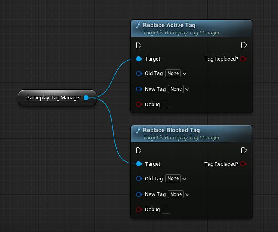Click Target pin on Replace Blocked Tag
278x232 pixels.
[x=139, y=164]
